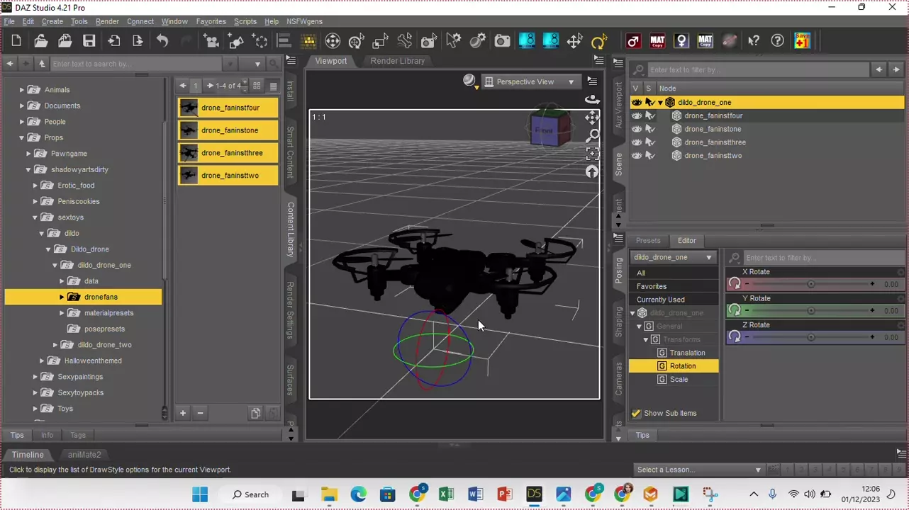Click the Undo arrow in the toolbar

[162, 41]
